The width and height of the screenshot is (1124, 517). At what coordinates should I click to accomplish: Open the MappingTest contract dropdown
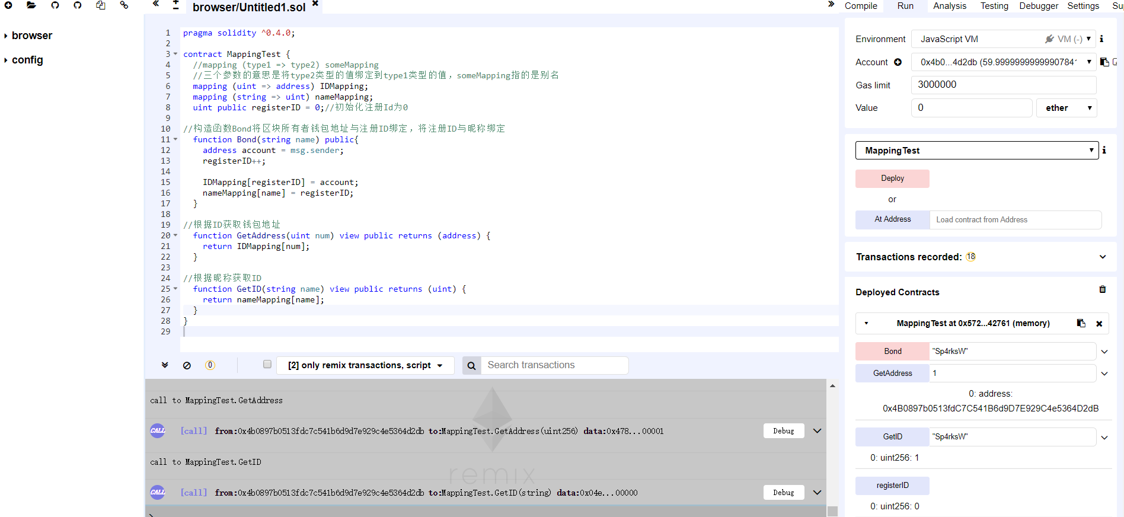pos(976,151)
